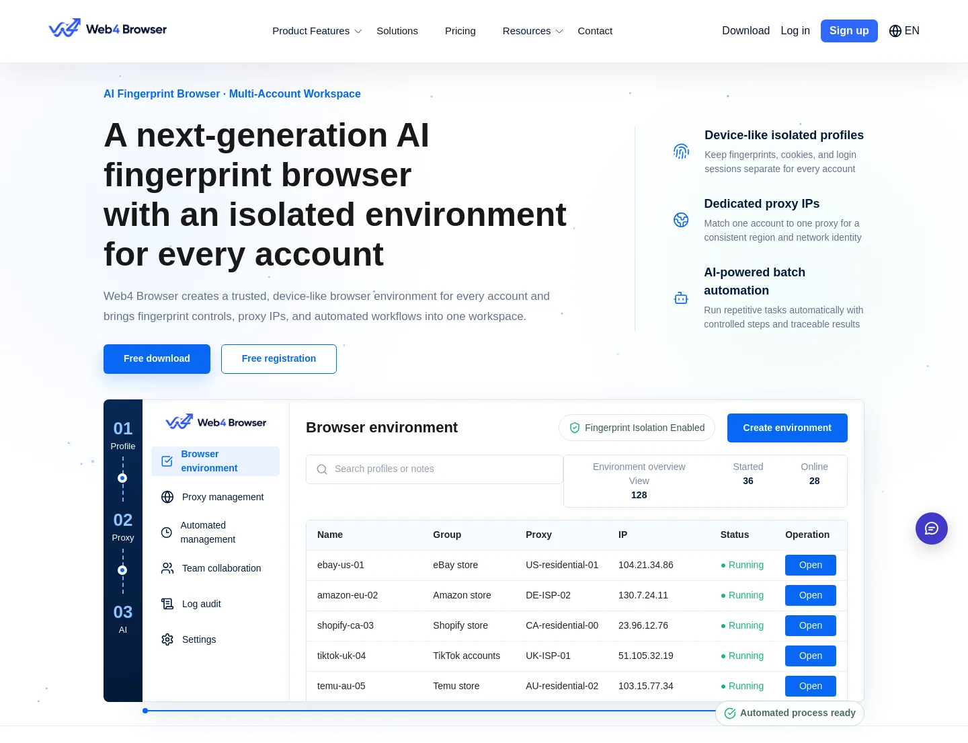This screenshot has height=743, width=968.
Task: Click the Free registration button
Action: [279, 359]
